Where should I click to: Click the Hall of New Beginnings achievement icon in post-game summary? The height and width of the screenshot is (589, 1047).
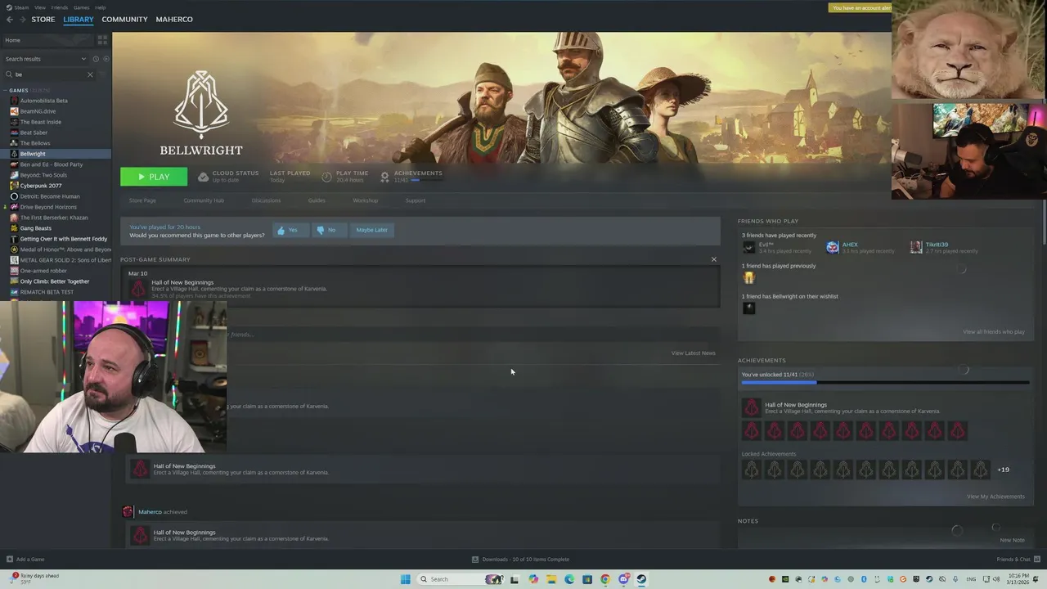click(138, 288)
